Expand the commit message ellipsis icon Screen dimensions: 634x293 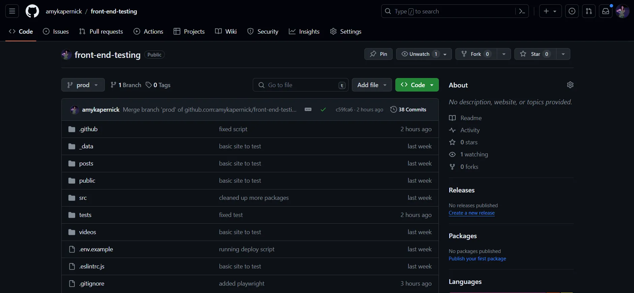(308, 110)
